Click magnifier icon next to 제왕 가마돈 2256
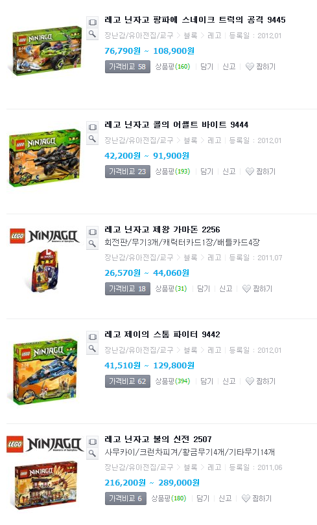 92,243
